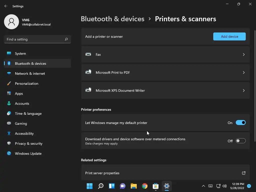Launch Google Chrome from taskbar
This screenshot has height=192, width=256.
pyautogui.click(x=145, y=186)
